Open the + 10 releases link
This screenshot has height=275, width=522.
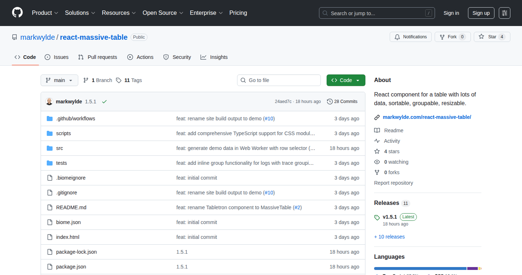(x=389, y=237)
